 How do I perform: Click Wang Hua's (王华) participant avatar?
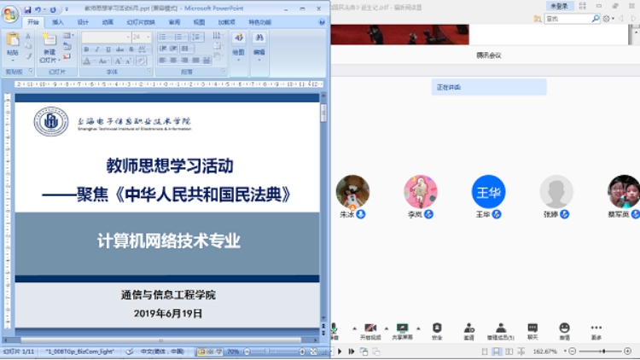click(489, 192)
